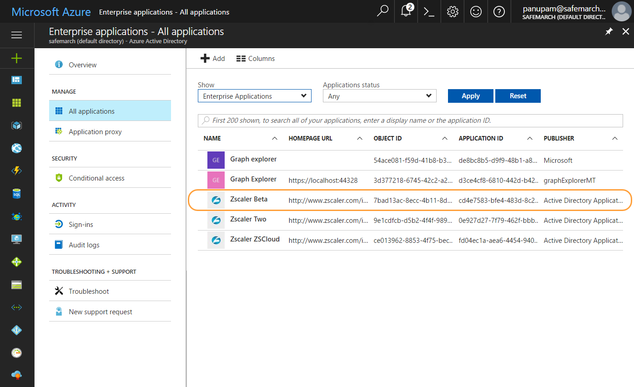This screenshot has height=387, width=634.
Task: Click the green plus create resource icon
Action: tap(16, 58)
